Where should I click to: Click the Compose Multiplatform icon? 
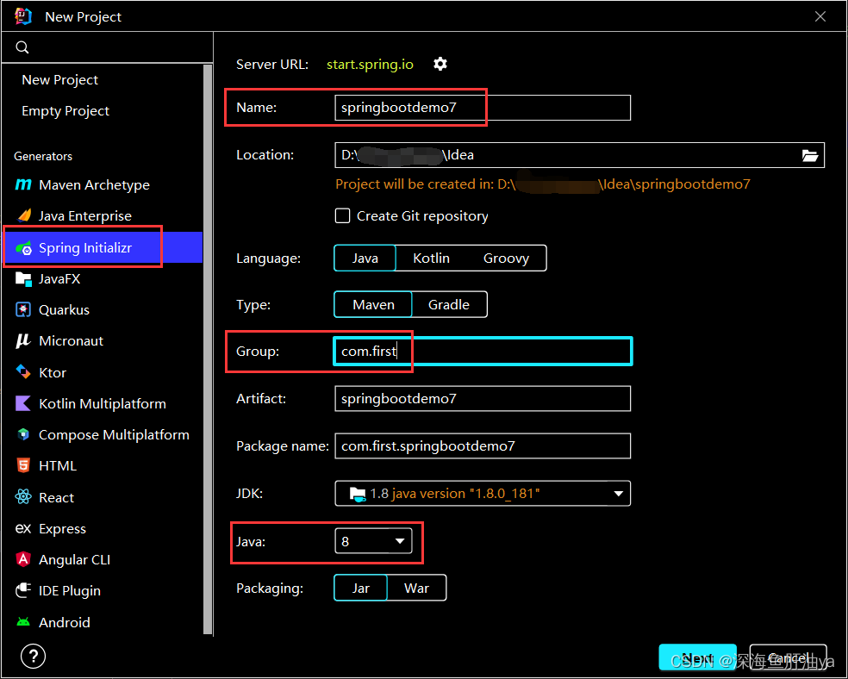(23, 434)
